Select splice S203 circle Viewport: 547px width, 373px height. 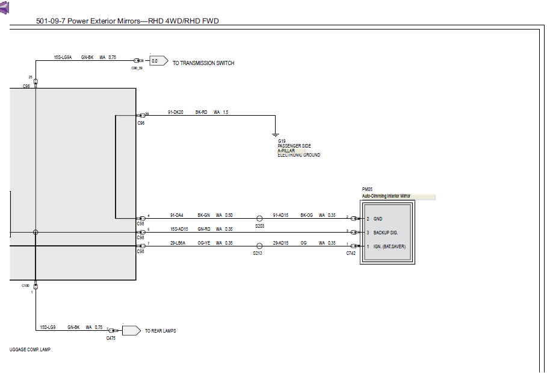259,219
